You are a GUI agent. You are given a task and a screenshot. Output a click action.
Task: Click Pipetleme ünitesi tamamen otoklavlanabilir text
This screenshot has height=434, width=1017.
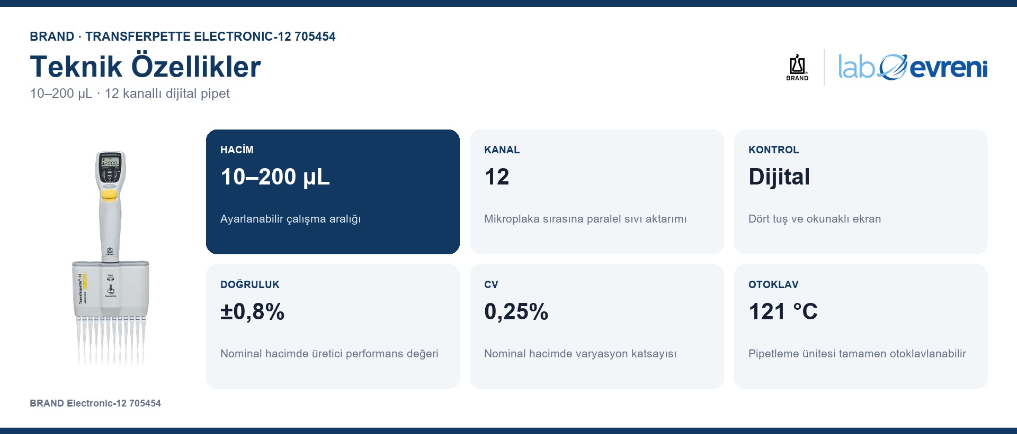pos(857,354)
